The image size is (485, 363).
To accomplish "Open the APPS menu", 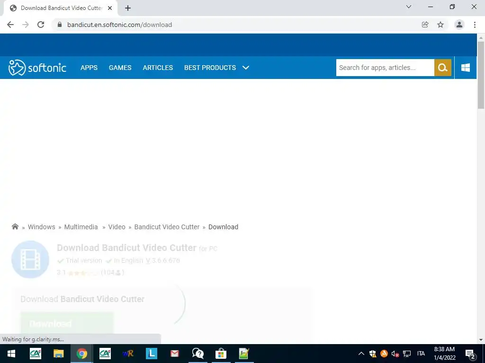I will [x=89, y=68].
